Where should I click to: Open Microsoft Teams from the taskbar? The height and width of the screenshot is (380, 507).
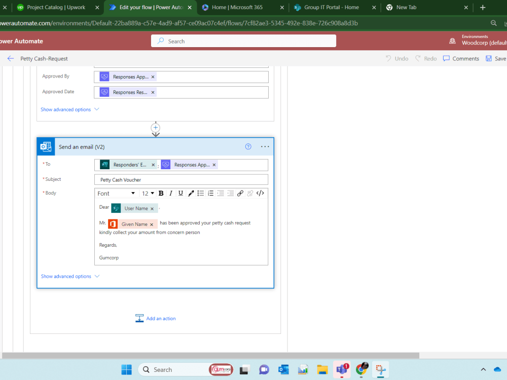[342, 370]
